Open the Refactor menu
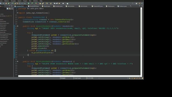 [6, 1]
